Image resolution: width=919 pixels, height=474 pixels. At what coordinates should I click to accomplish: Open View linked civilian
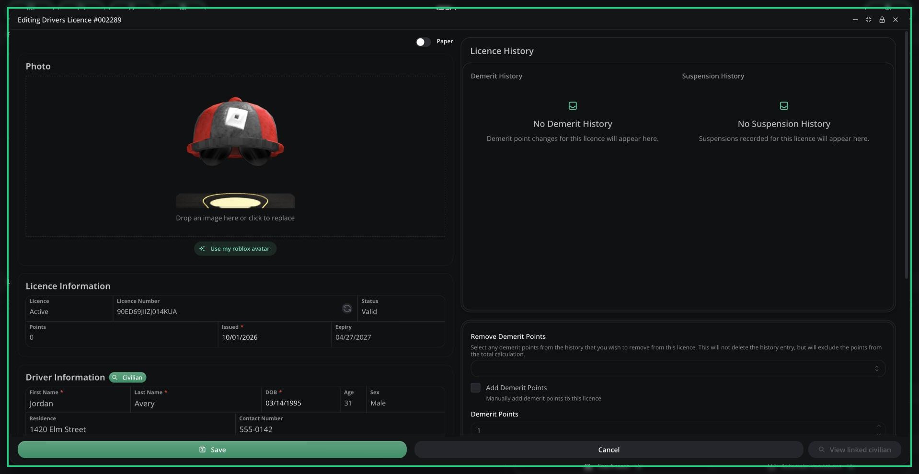tap(855, 450)
